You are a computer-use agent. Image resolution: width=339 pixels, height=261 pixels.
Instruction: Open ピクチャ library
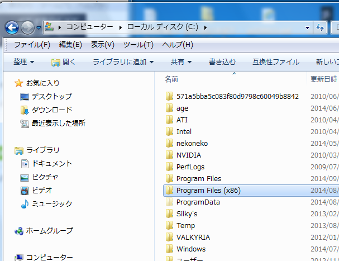pos(45,177)
